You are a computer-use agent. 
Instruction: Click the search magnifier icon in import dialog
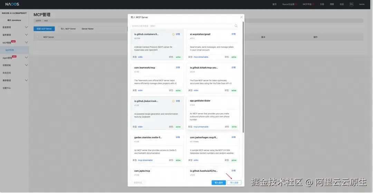click(236, 26)
